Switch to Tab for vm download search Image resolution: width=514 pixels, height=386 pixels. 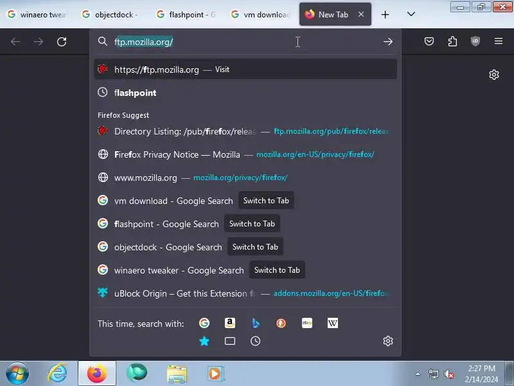pos(266,201)
